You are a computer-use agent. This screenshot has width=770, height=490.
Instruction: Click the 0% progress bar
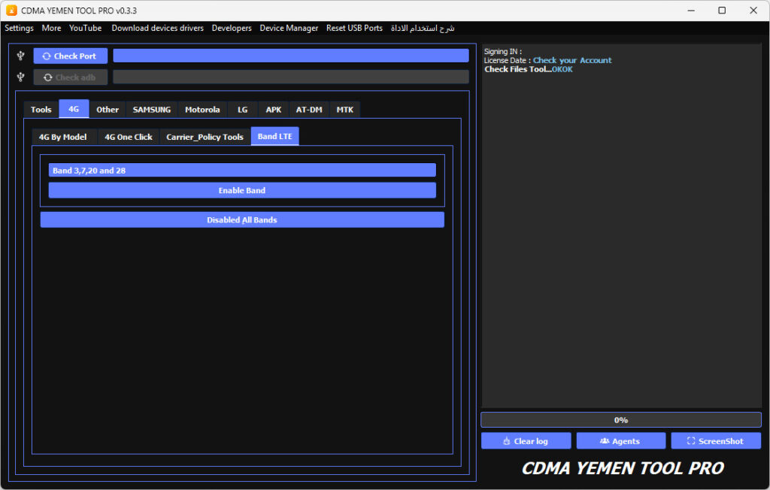click(620, 420)
